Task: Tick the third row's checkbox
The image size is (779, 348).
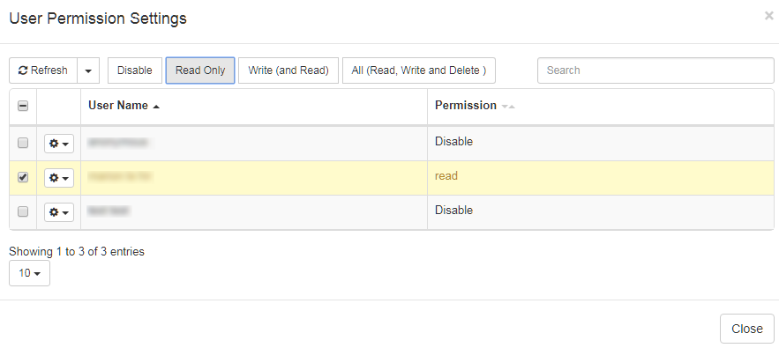Action: pos(23,211)
